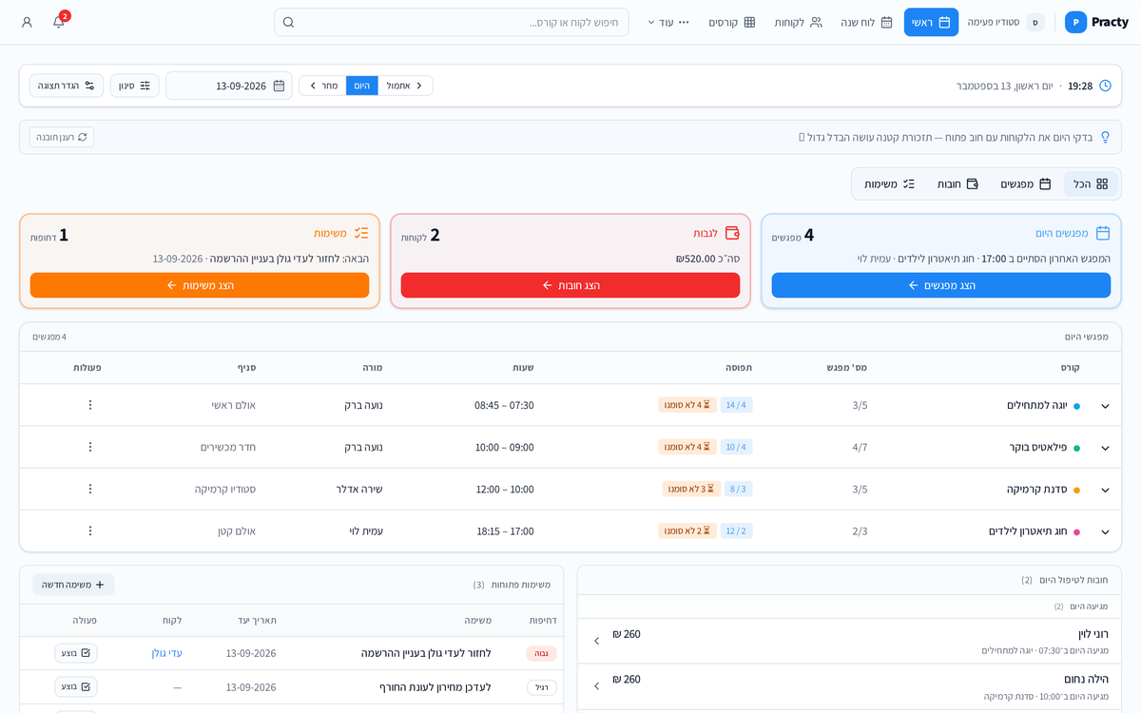Open actions menu for סדנת קרמיקה row

tap(90, 489)
